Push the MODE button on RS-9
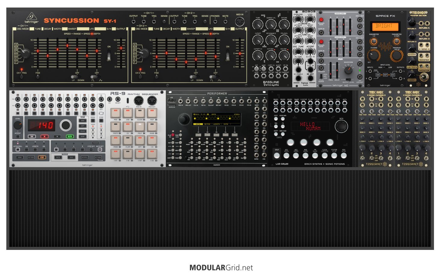443x274 pixels. (93, 121)
